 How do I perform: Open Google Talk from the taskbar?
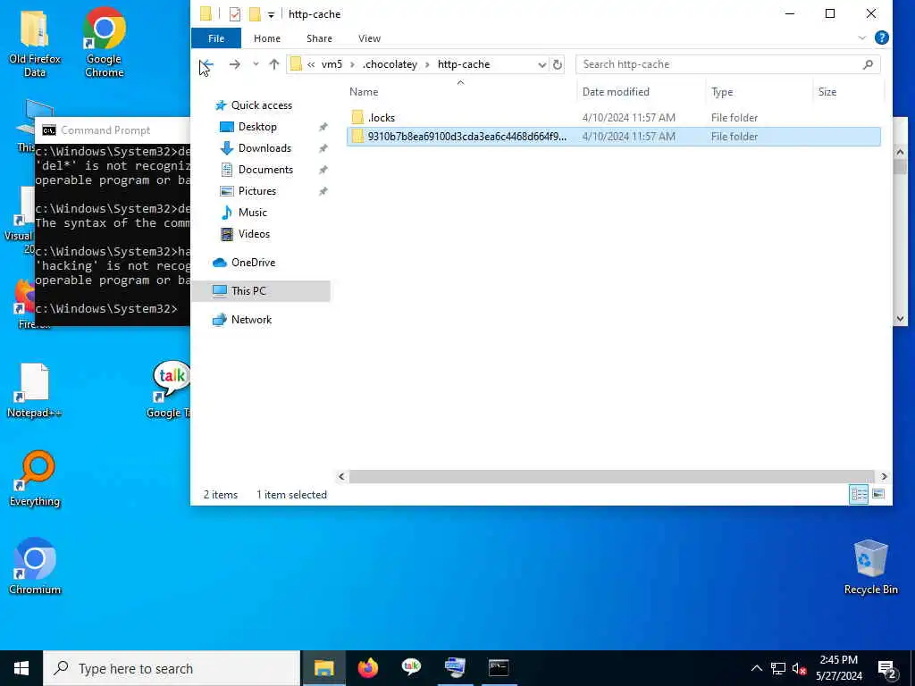(x=411, y=668)
